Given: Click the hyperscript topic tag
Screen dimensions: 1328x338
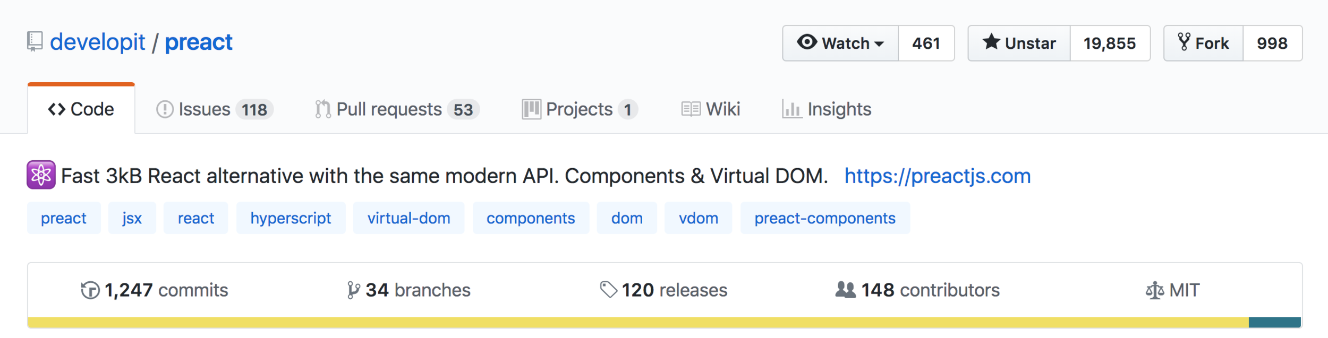Looking at the screenshot, I should pos(291,218).
